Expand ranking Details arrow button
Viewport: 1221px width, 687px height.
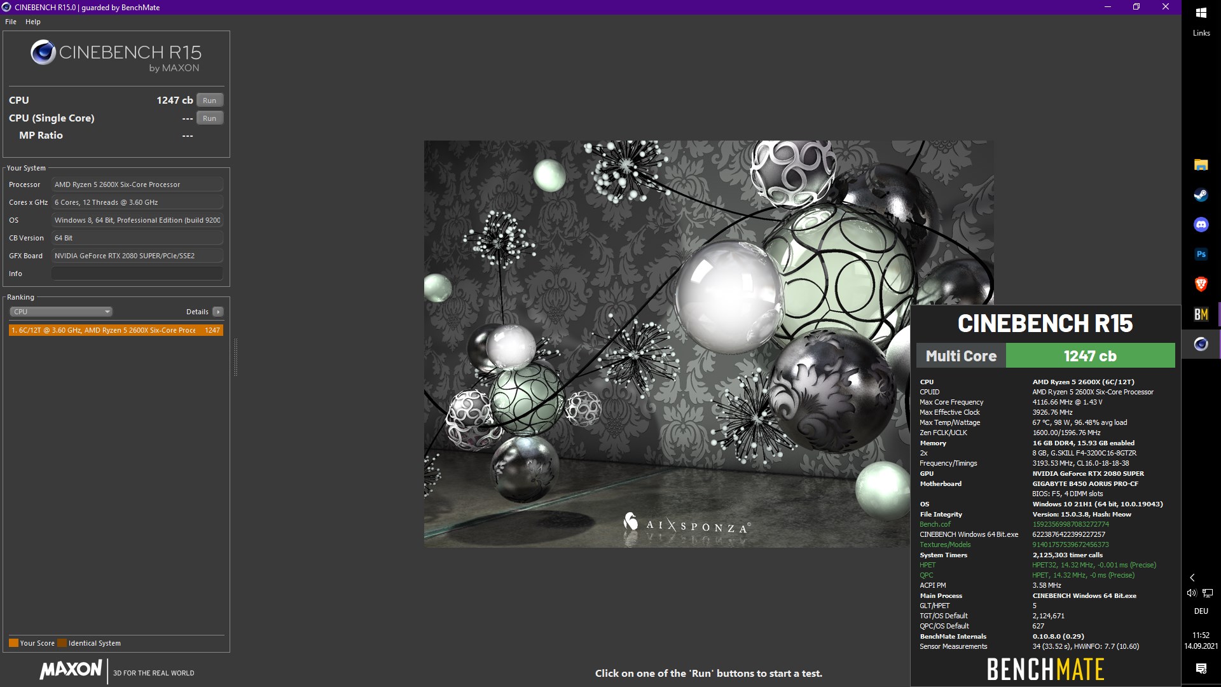tap(218, 312)
